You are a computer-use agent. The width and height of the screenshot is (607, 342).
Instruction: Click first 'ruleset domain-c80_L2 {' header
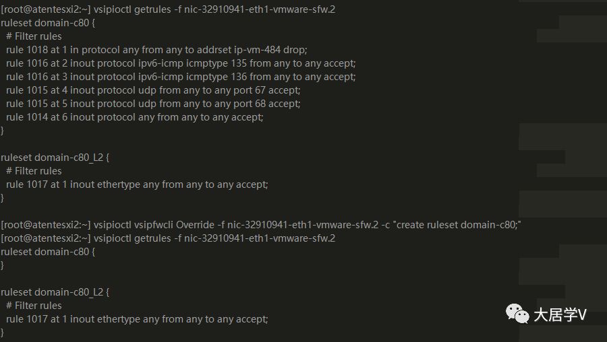click(x=55, y=158)
